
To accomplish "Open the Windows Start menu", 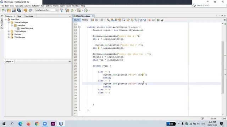I will click(x=4, y=124).
